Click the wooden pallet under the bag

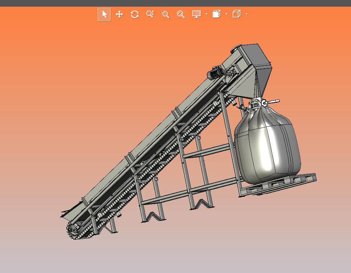click(x=277, y=184)
